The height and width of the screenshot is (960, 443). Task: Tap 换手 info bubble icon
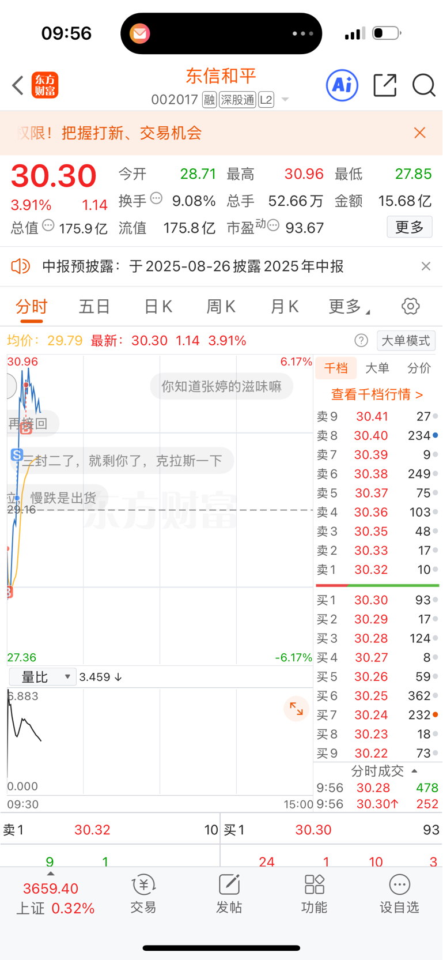pos(156,198)
